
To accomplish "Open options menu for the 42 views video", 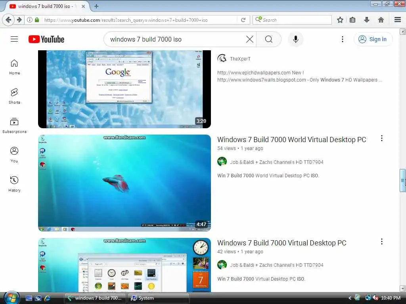I will [x=382, y=242].
